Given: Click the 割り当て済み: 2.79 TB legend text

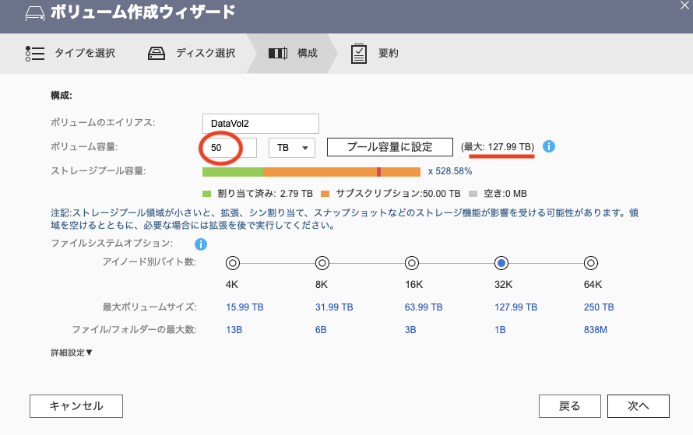Looking at the screenshot, I should pyautogui.click(x=266, y=194).
